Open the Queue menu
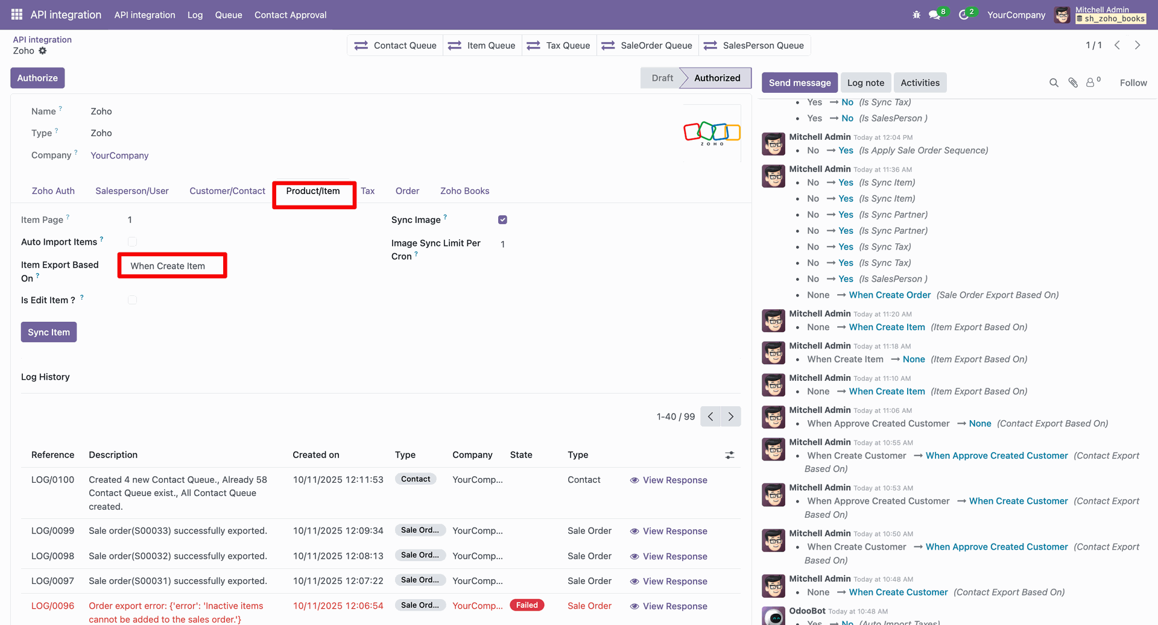The image size is (1158, 625). [x=229, y=14]
